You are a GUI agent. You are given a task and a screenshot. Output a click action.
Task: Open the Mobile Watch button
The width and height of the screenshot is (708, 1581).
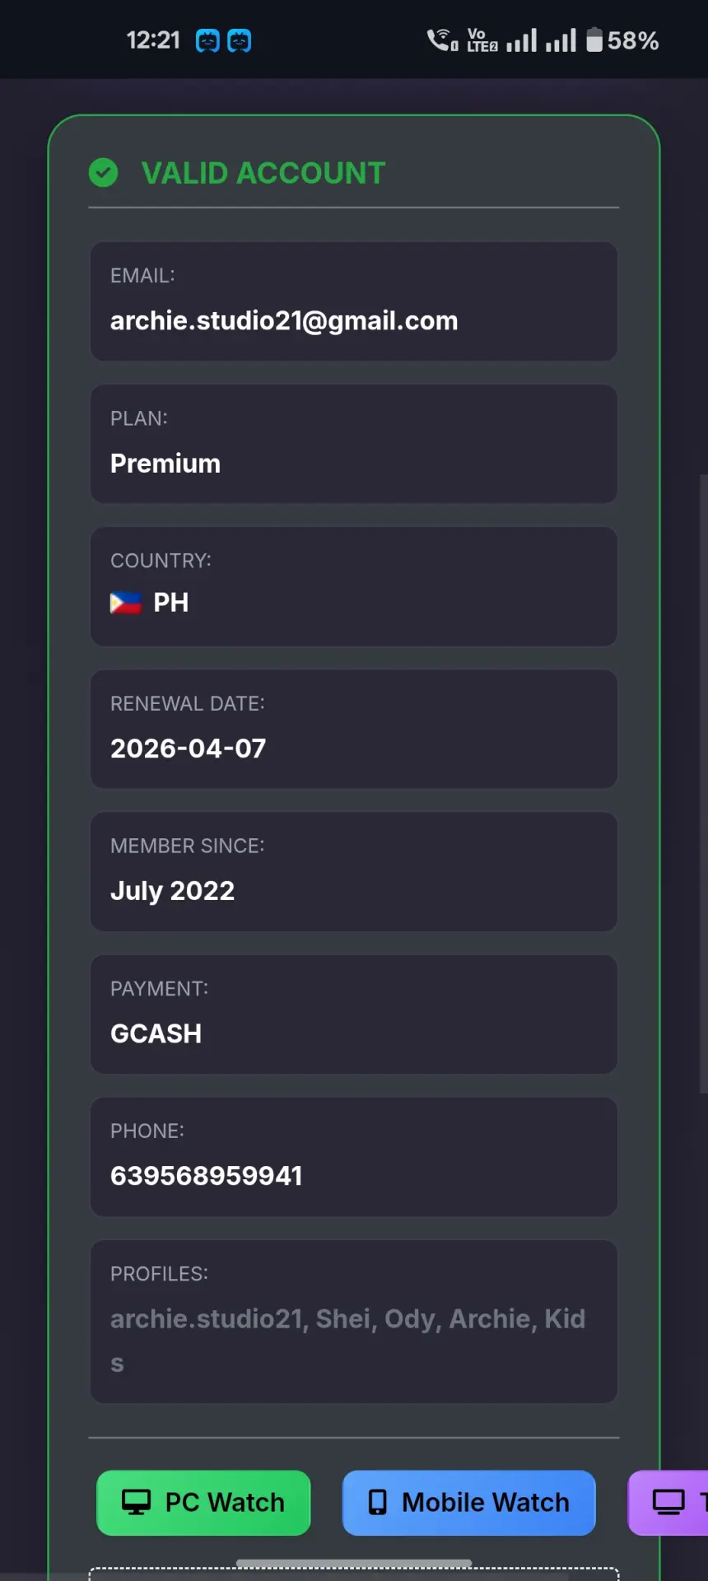pyautogui.click(x=469, y=1503)
